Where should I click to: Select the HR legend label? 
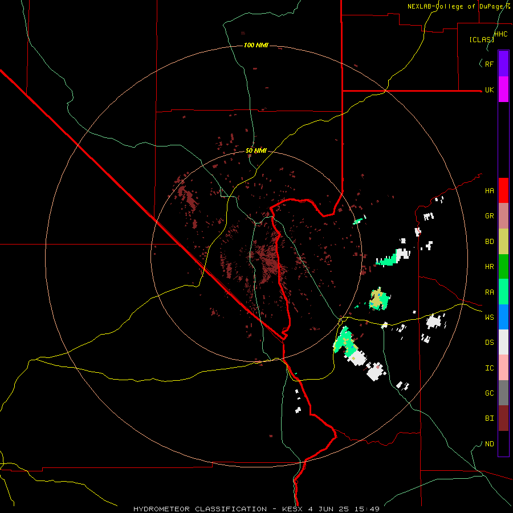tap(489, 267)
